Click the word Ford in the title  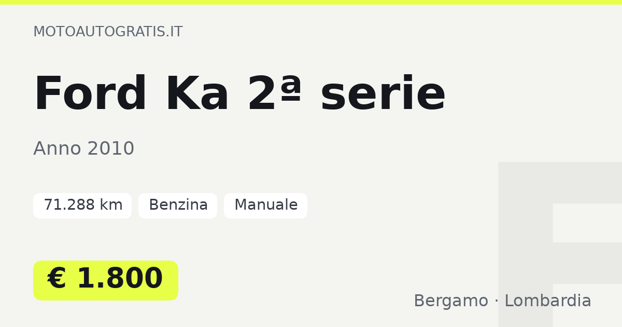click(x=91, y=94)
